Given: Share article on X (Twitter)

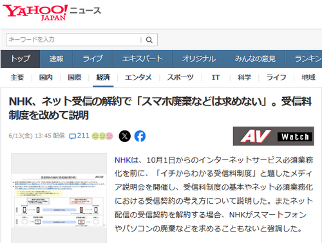Looking at the screenshot, I should [x=125, y=136].
